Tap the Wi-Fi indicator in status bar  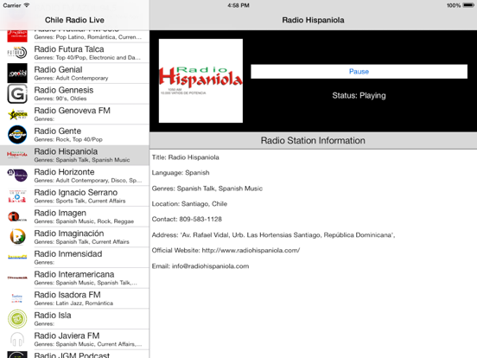(x=27, y=5)
